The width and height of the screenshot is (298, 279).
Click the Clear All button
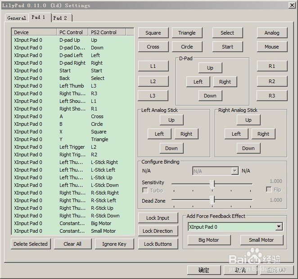pos(72,244)
